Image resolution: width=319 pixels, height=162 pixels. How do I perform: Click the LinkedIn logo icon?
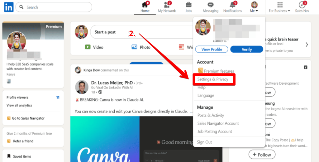coord(9,7)
